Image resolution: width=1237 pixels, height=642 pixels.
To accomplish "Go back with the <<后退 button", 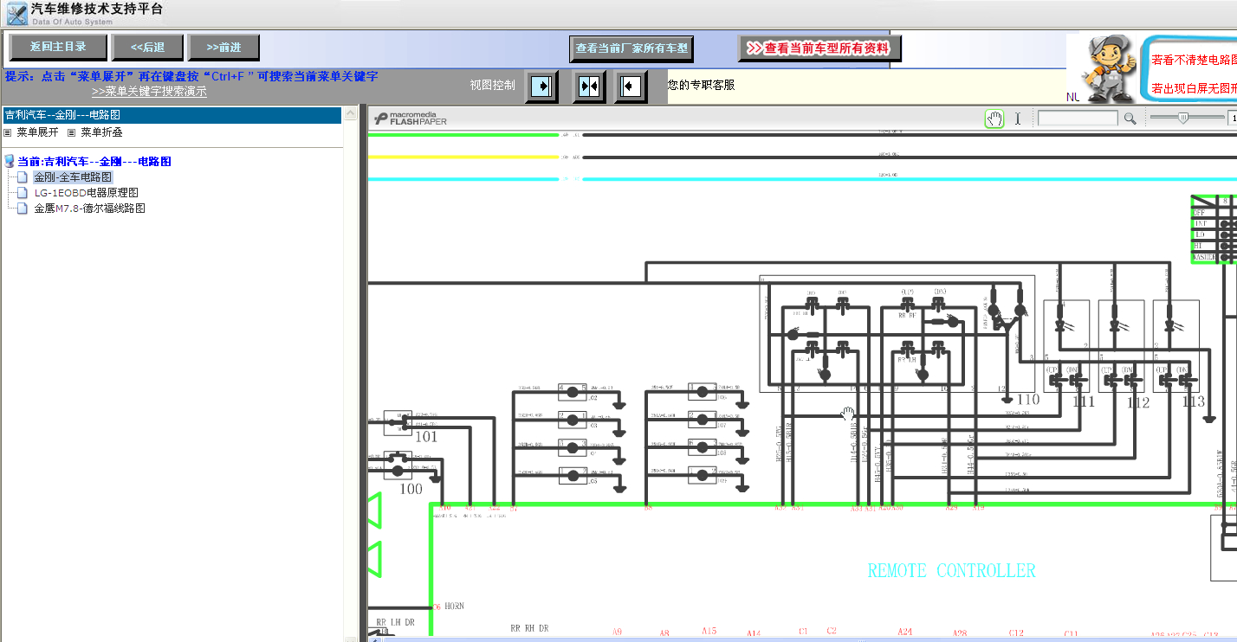I will click(148, 48).
